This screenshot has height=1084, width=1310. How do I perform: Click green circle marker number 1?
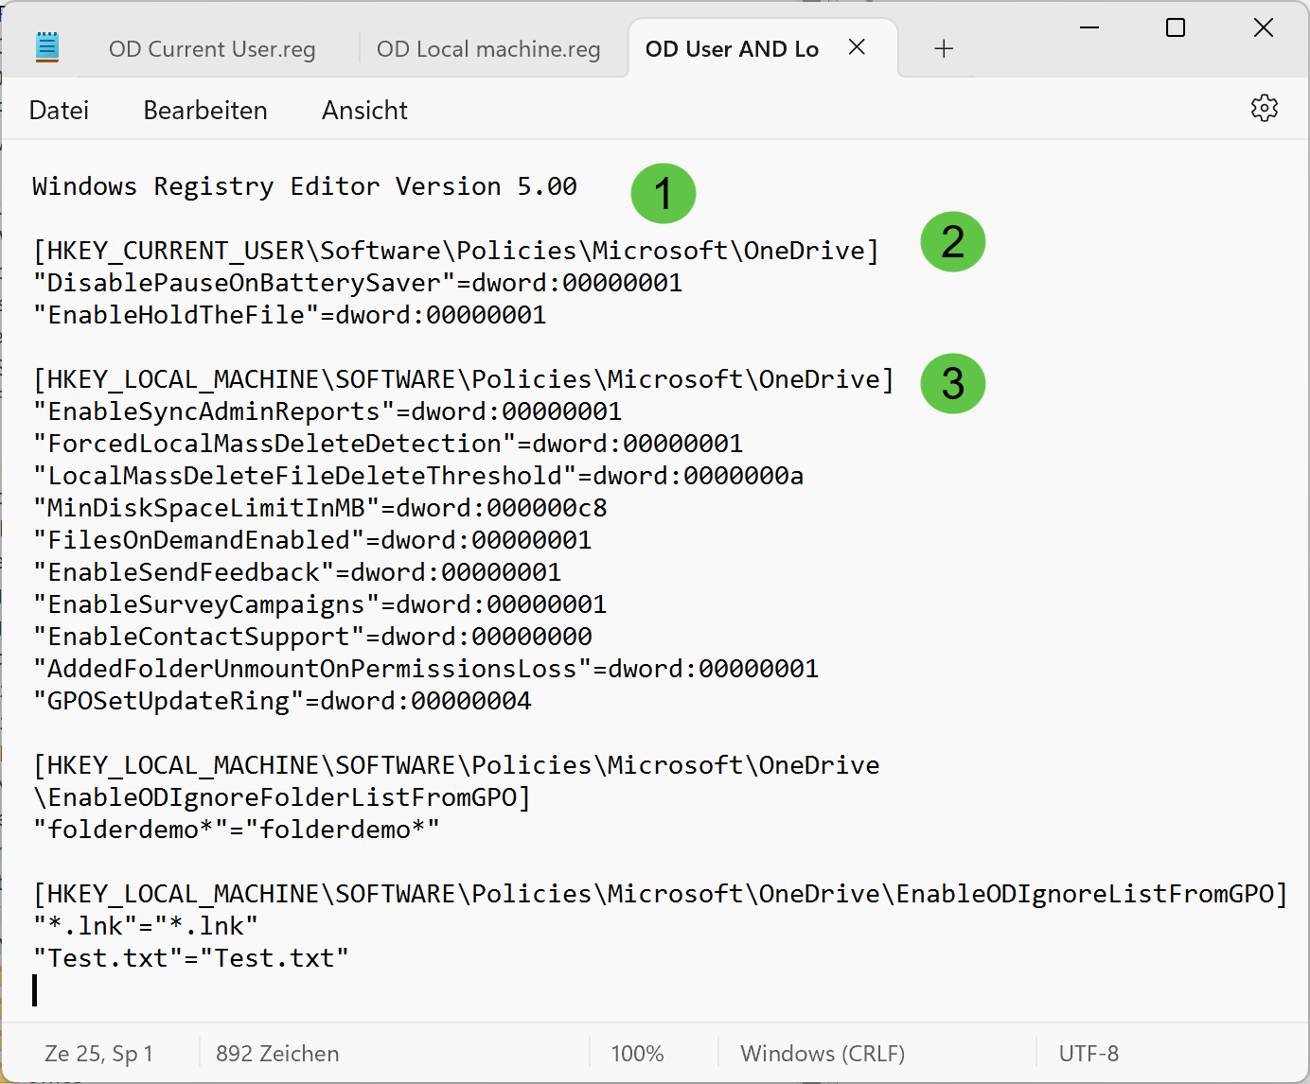coord(663,194)
